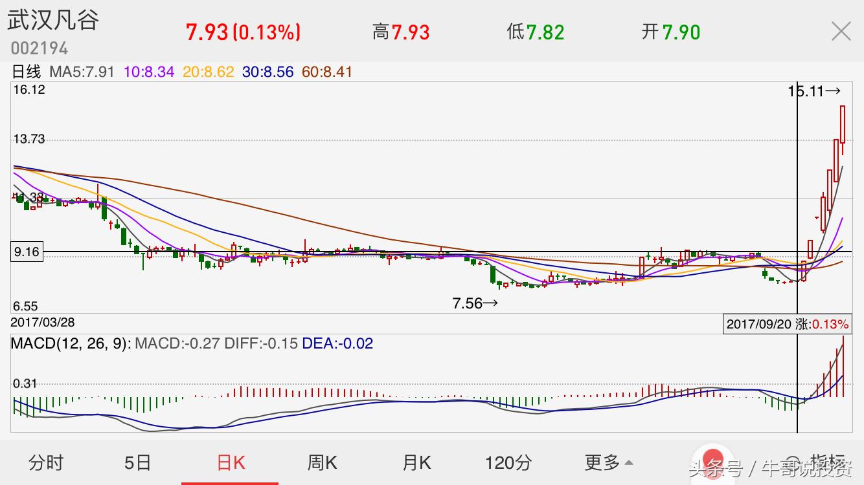Tap the 16.12 top axis label
Screen dimensions: 864x485
coord(28,90)
